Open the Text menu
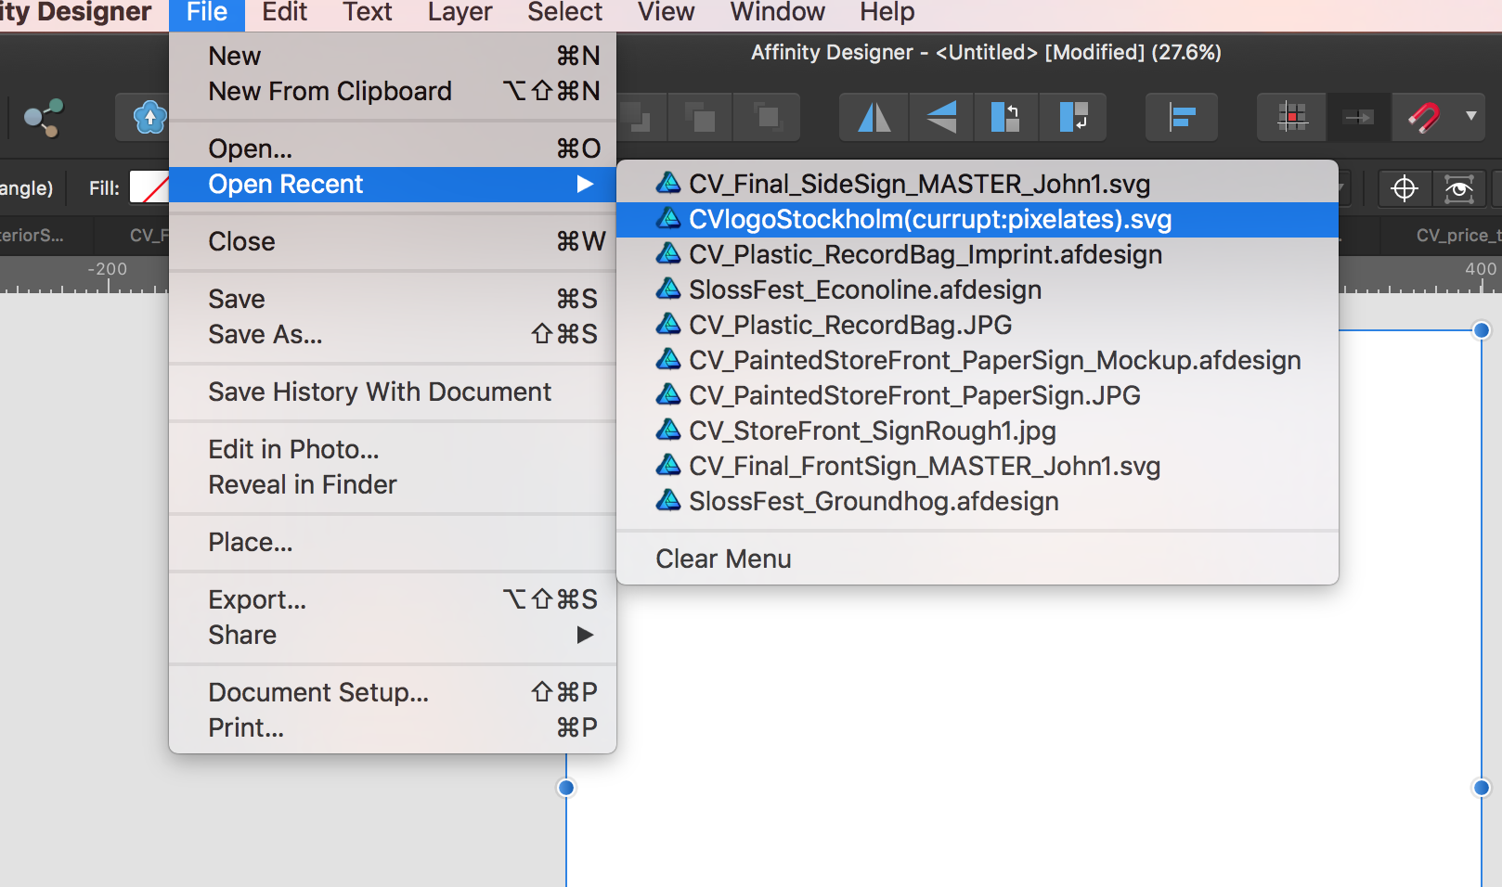 coord(368,12)
